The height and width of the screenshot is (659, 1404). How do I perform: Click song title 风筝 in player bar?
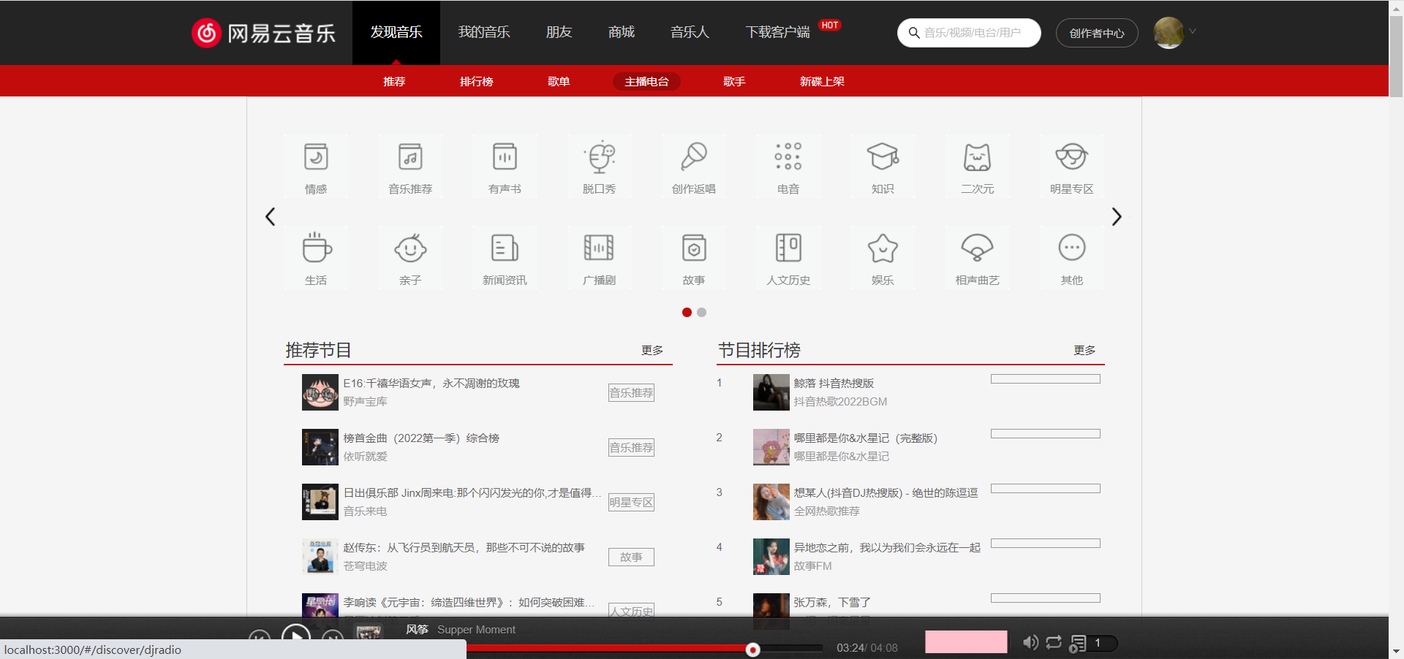pos(417,629)
